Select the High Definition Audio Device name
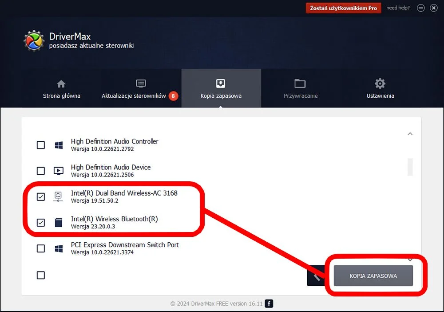This screenshot has height=312, width=444. 111,167
